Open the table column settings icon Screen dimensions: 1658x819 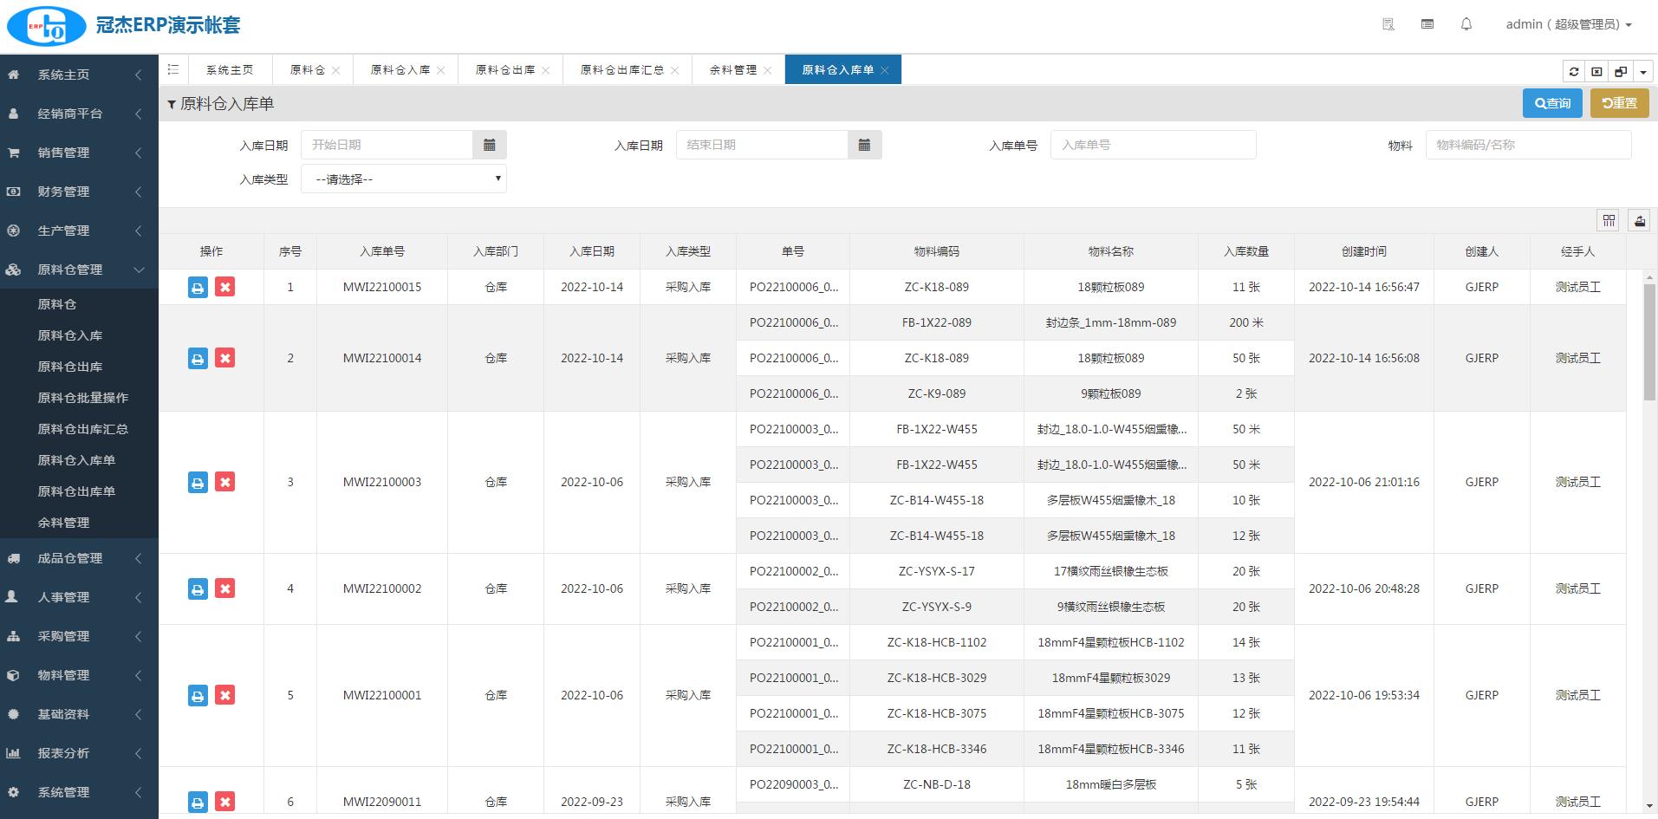point(1609,221)
